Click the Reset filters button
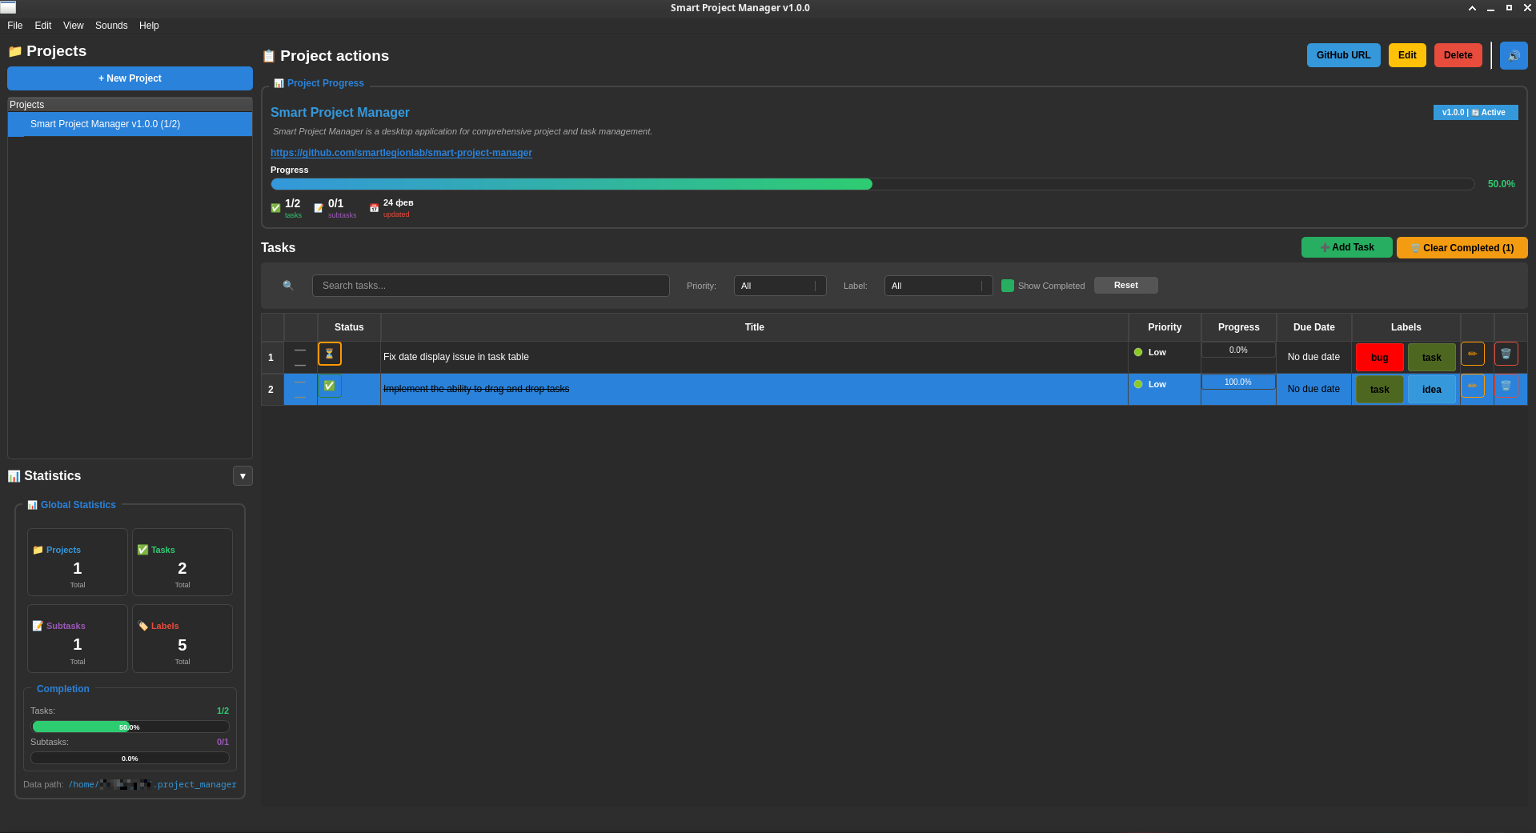Image resolution: width=1536 pixels, height=833 pixels. tap(1126, 286)
